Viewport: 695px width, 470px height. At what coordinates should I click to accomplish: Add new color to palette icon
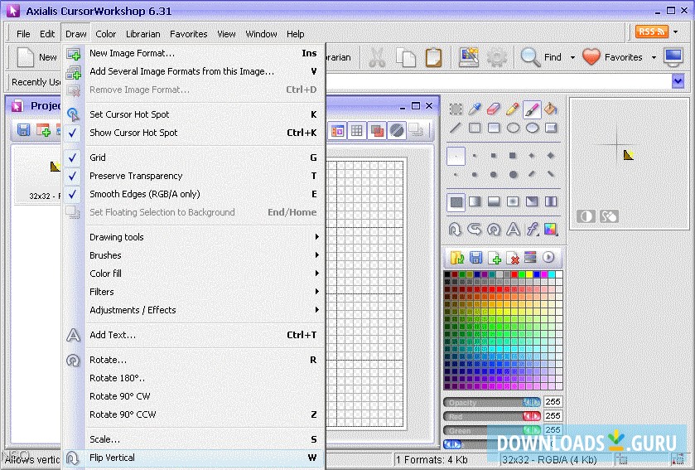coord(495,258)
